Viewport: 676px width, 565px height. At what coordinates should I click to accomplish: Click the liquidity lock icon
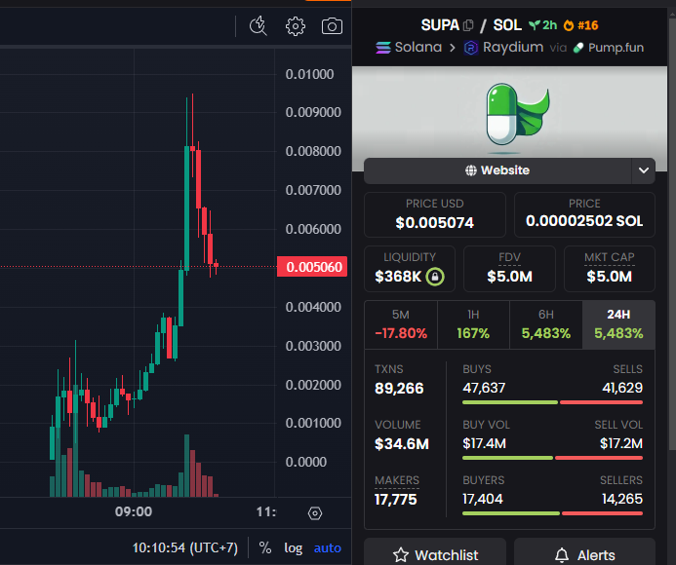(x=435, y=277)
